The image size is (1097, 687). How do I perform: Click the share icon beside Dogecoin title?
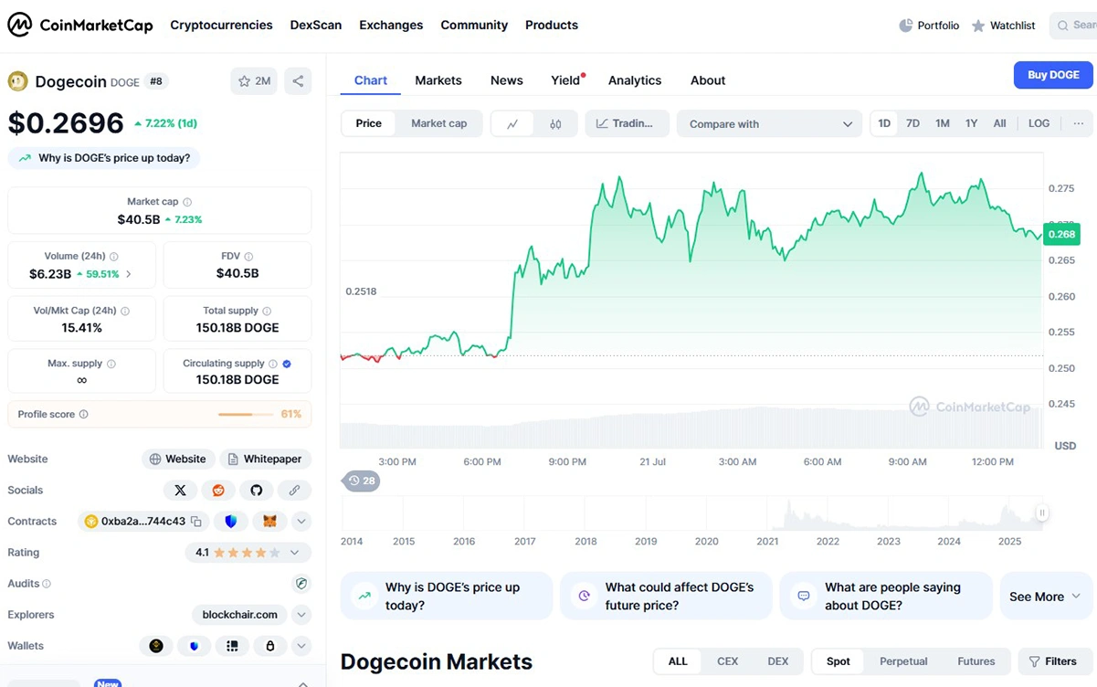298,81
